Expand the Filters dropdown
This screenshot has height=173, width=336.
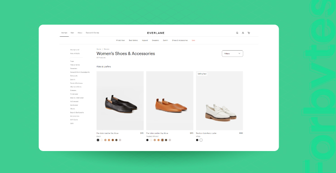[x=232, y=54]
